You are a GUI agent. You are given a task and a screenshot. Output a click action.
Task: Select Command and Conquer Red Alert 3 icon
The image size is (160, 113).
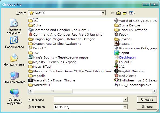[x=31, y=30]
